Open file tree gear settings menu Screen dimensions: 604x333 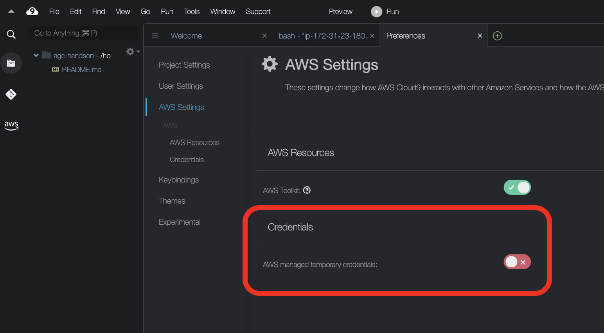(133, 51)
